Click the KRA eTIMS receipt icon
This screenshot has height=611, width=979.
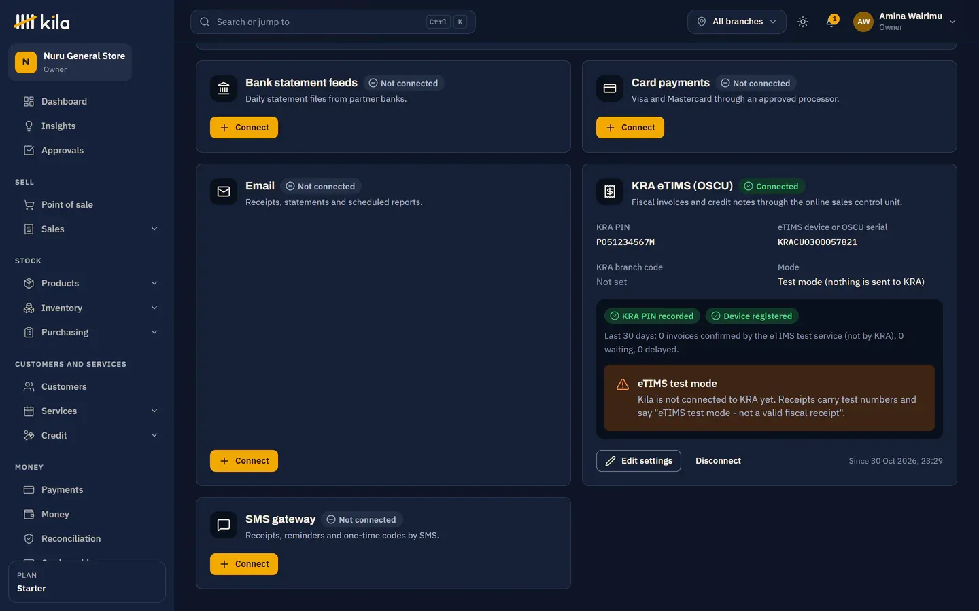(610, 191)
